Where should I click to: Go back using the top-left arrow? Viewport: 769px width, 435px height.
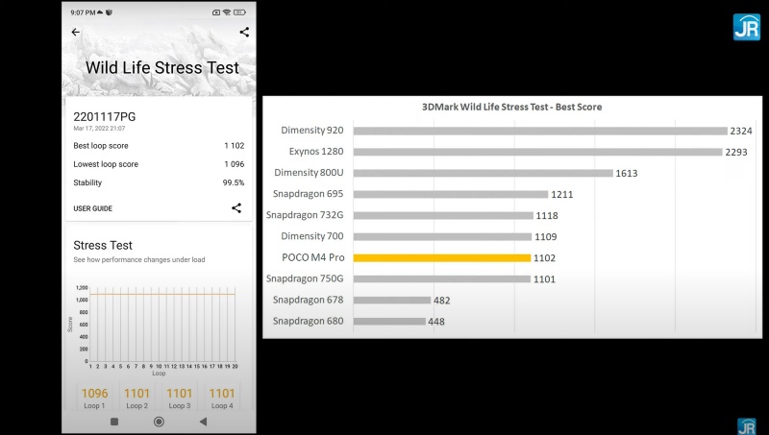click(x=76, y=32)
